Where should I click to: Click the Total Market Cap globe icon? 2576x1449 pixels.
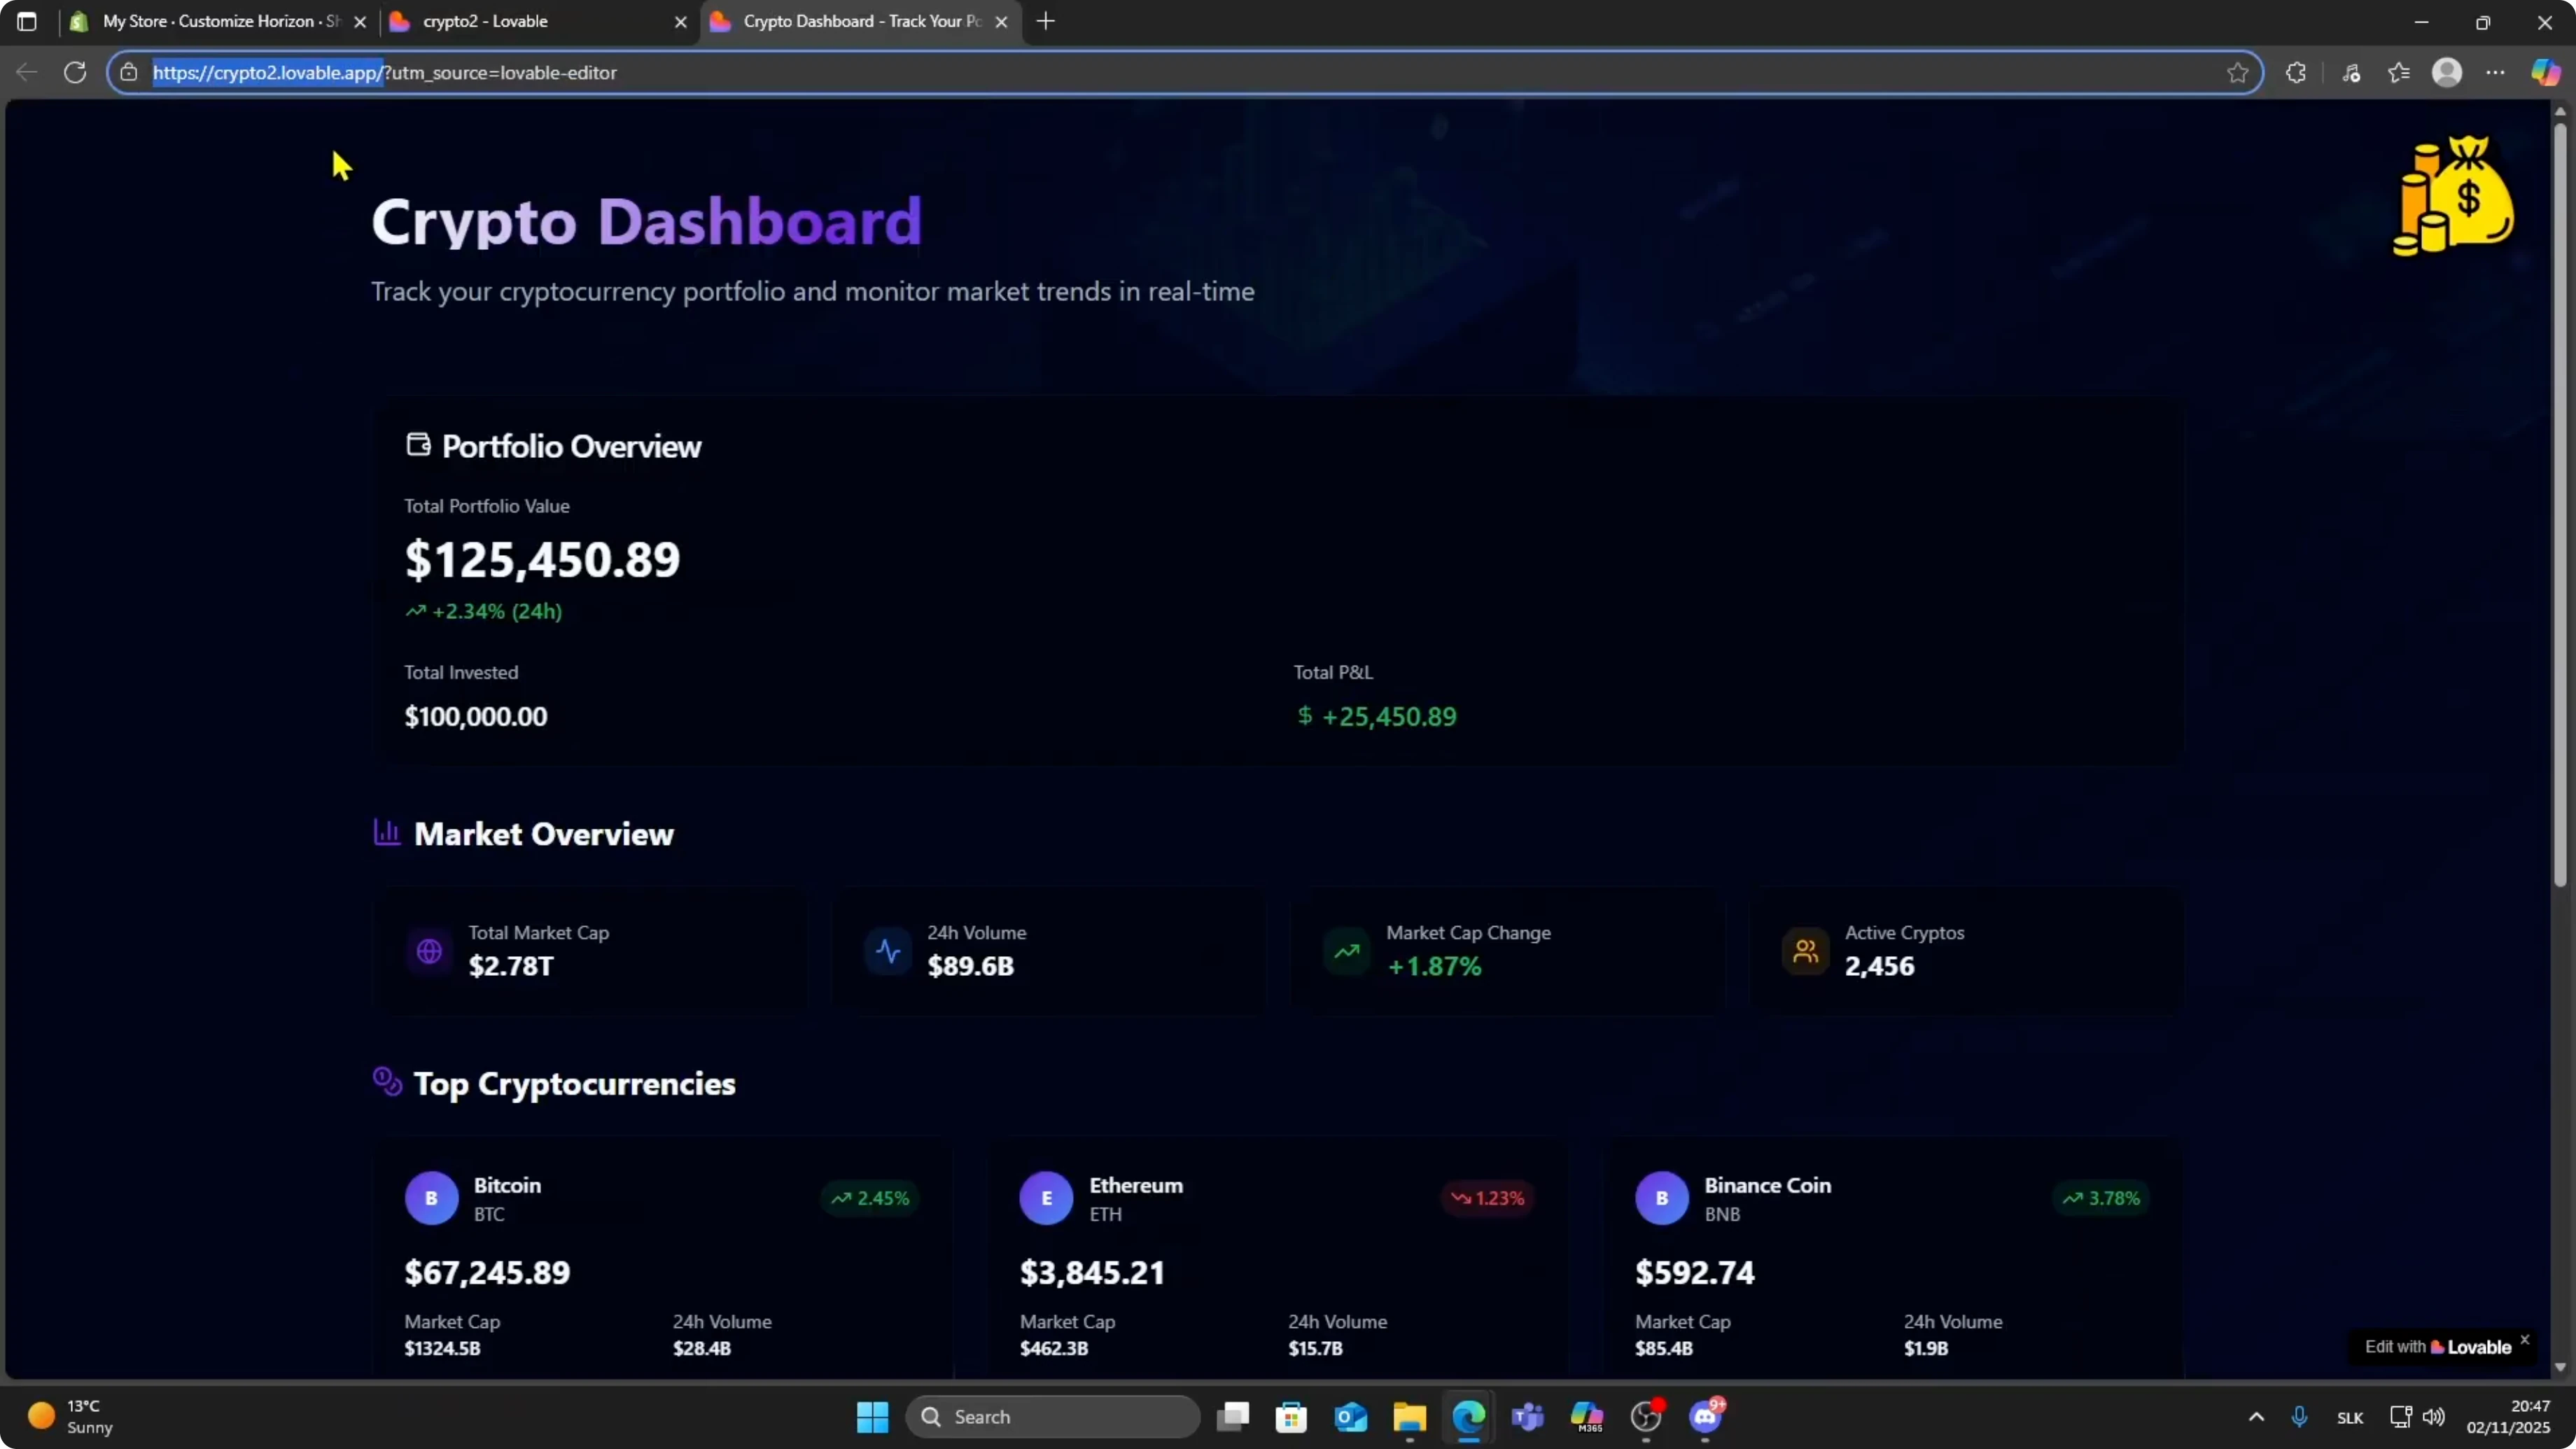[429, 951]
